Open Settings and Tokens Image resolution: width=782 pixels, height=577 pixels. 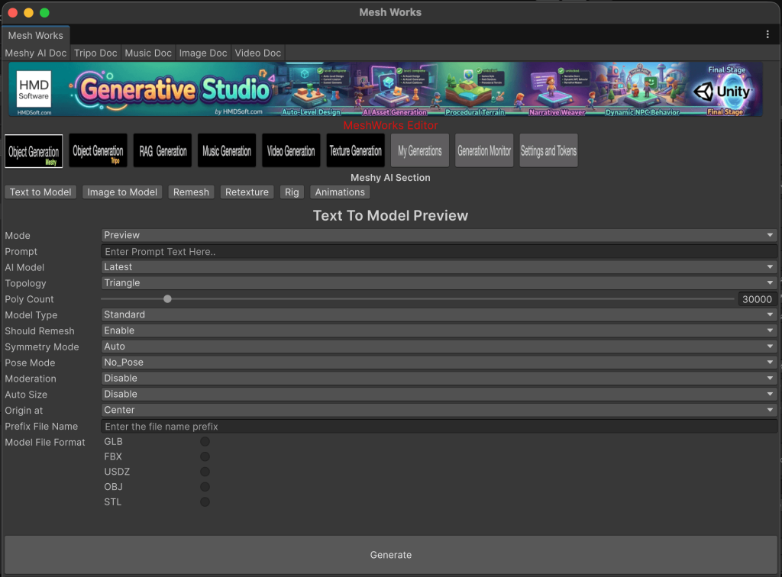548,151
